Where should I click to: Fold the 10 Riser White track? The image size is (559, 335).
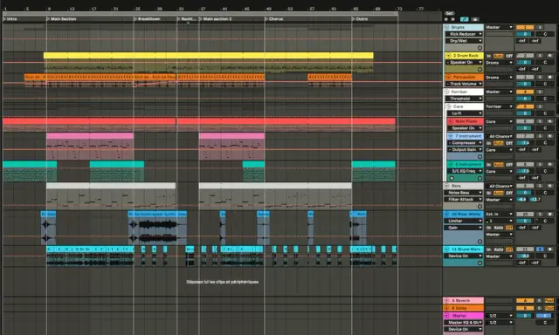pos(446,215)
